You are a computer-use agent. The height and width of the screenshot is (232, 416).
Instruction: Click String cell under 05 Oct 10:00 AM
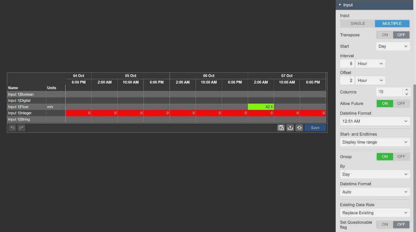(x=131, y=120)
